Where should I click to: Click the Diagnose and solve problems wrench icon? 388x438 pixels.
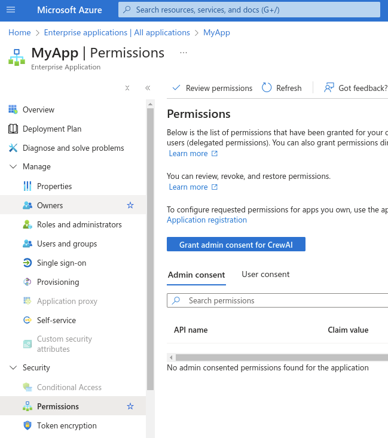(13, 148)
